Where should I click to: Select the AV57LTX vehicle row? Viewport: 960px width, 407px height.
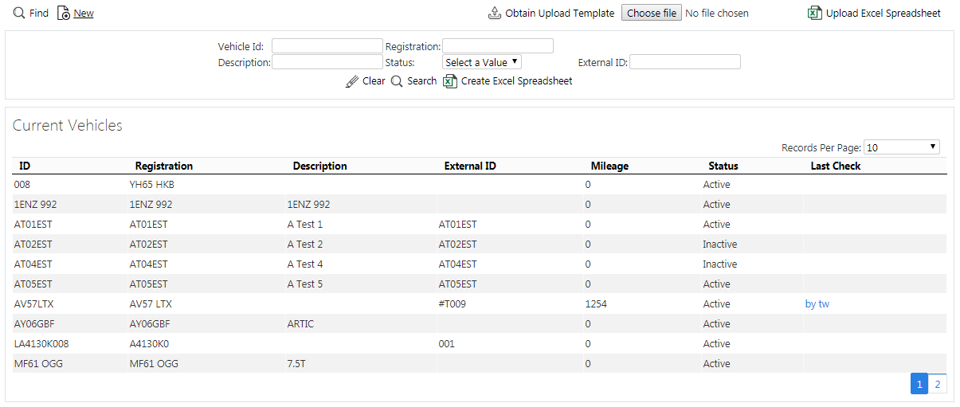tap(480, 303)
